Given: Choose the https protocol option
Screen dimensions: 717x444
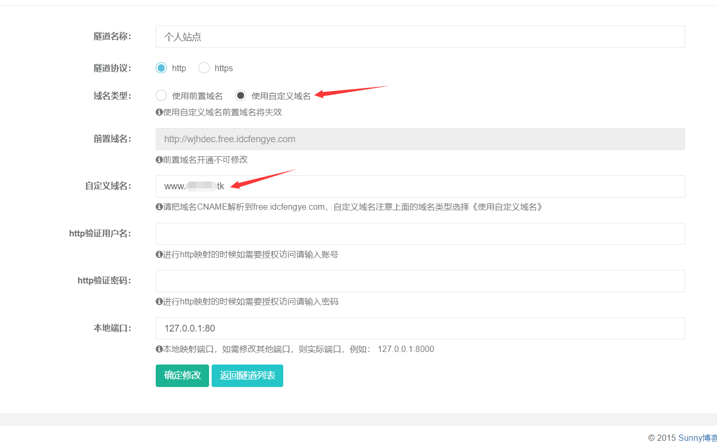Looking at the screenshot, I should [x=204, y=68].
